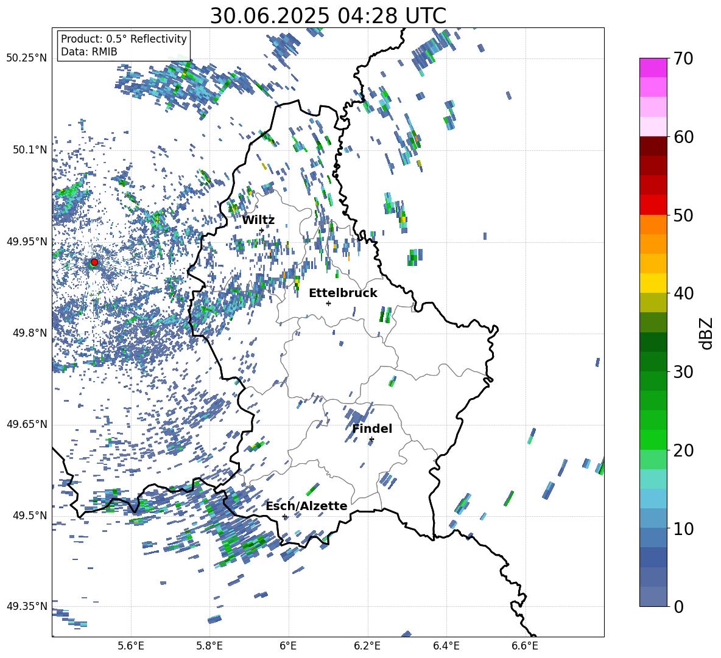Click the colorbar tick label 0

[679, 607]
